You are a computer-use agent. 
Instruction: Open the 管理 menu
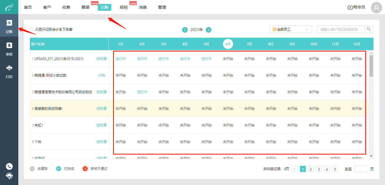click(x=162, y=7)
